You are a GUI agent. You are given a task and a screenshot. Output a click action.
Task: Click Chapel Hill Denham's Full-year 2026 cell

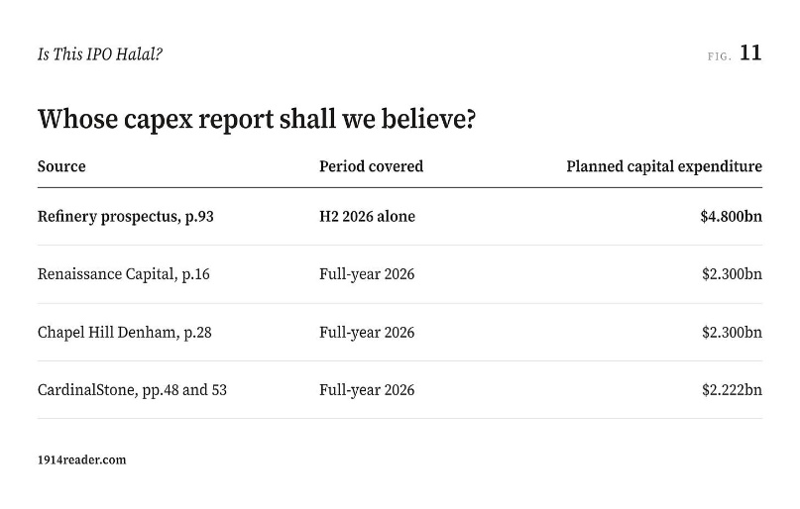pos(367,332)
